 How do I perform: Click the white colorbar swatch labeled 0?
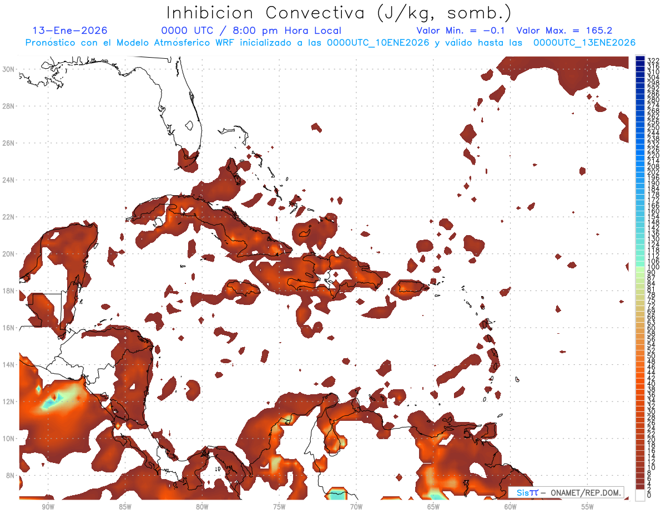(x=640, y=495)
